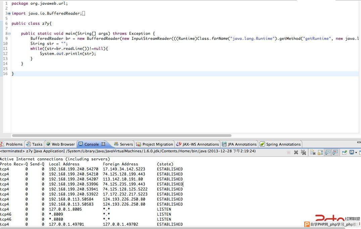361x229 pixels.
Task: Open the JAX-WS Annotations tab
Action: click(198, 144)
